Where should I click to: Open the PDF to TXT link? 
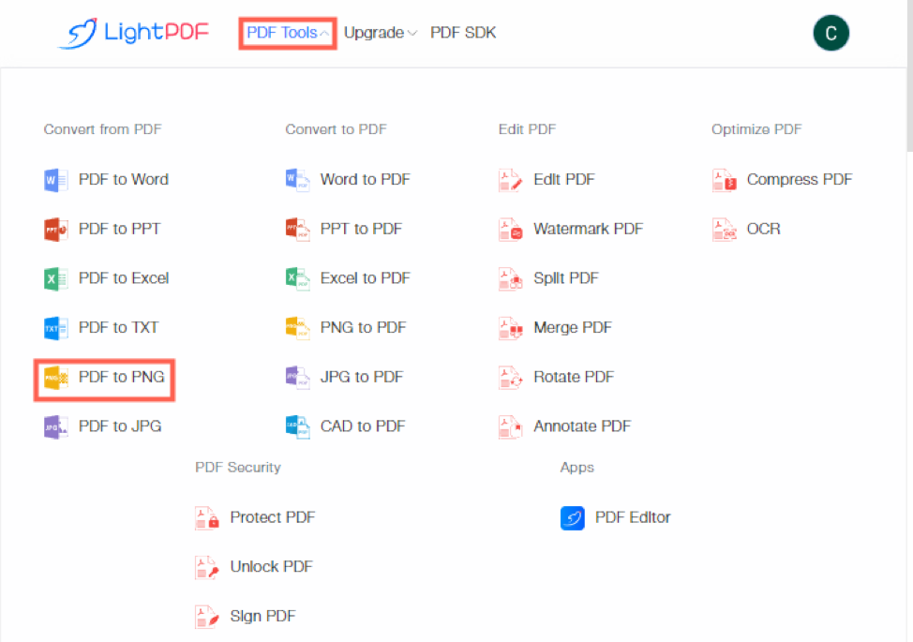(x=118, y=328)
